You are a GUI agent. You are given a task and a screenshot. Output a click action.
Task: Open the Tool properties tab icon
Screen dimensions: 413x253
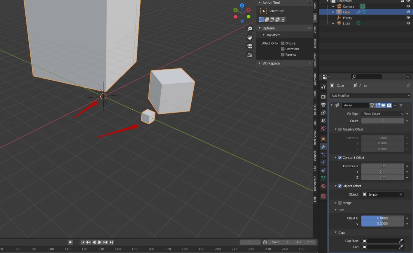tap(323, 87)
